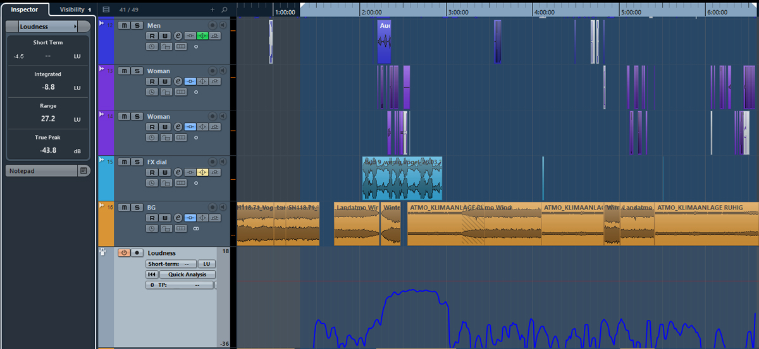Open the track list search magnifier
Image resolution: width=759 pixels, height=349 pixels.
coord(224,10)
